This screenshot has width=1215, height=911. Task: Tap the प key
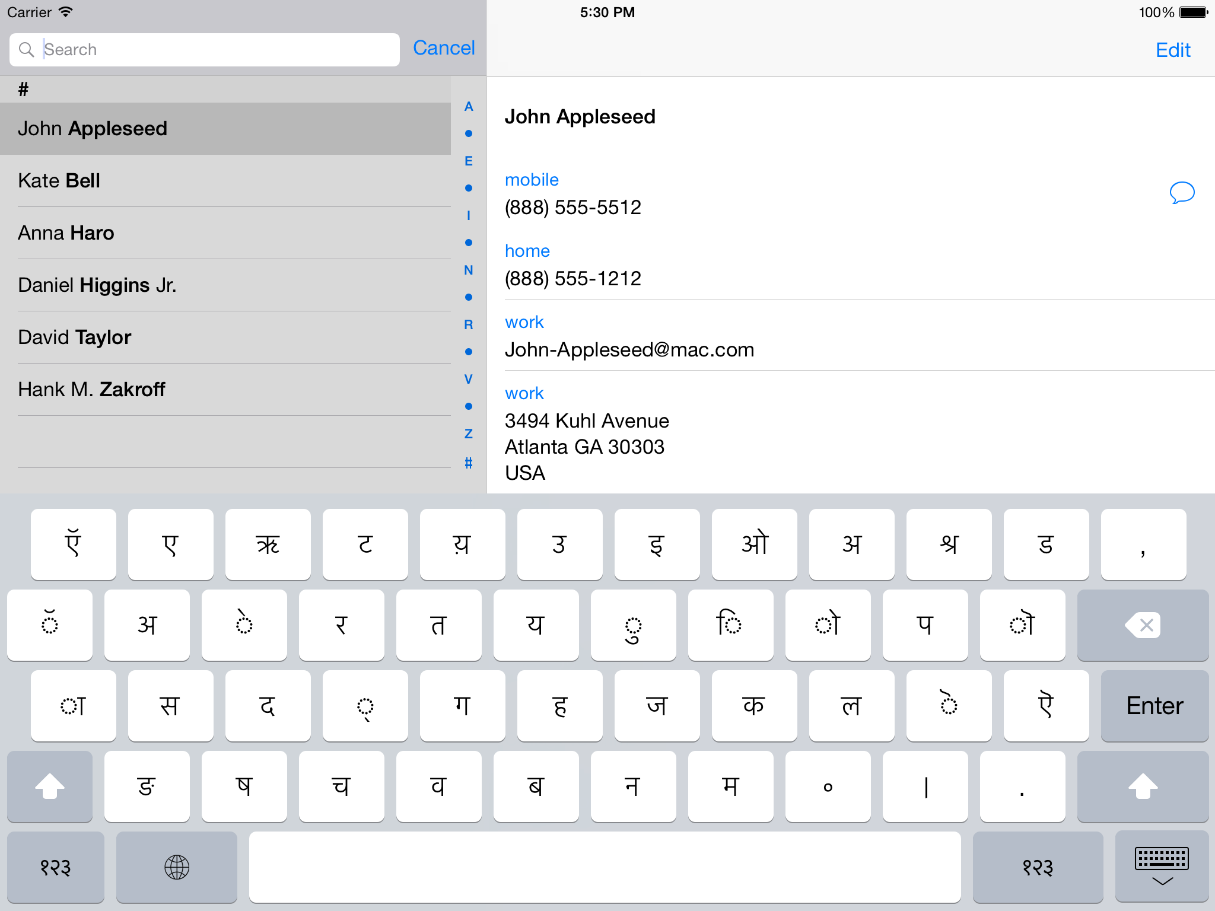pos(925,625)
